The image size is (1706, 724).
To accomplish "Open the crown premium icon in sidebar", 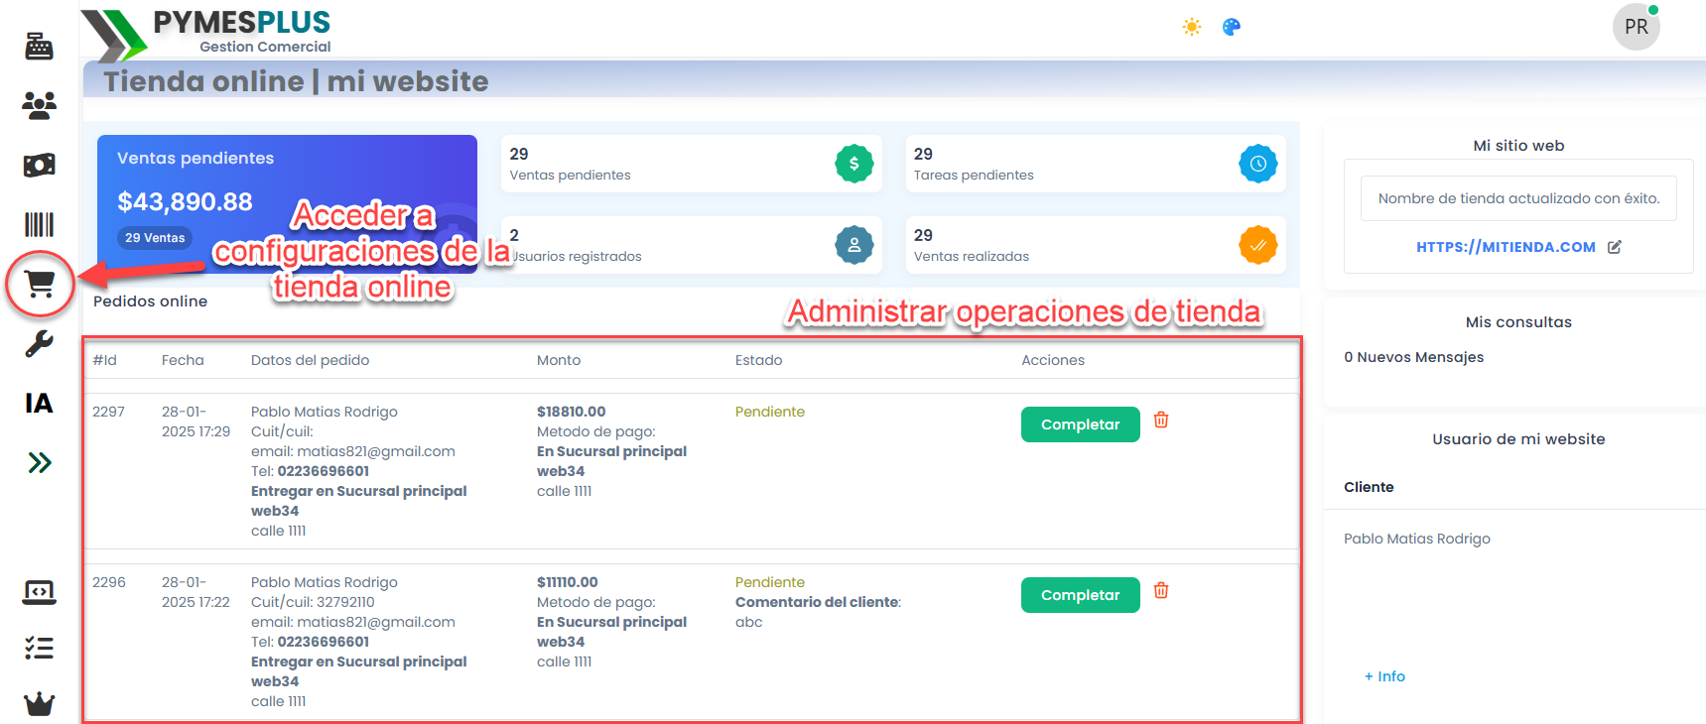I will tap(40, 704).
